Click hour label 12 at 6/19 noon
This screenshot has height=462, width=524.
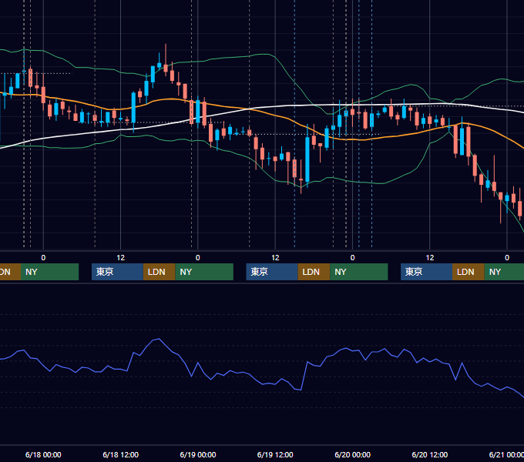pyautogui.click(x=275, y=258)
